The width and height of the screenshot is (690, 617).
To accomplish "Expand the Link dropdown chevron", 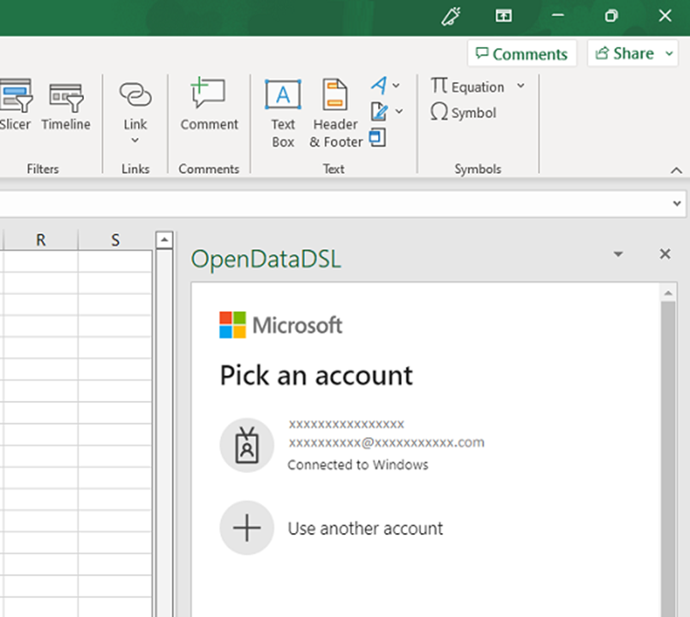I will pyautogui.click(x=135, y=141).
